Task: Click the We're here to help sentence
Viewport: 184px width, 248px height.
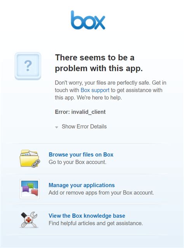Action: click(x=99, y=98)
